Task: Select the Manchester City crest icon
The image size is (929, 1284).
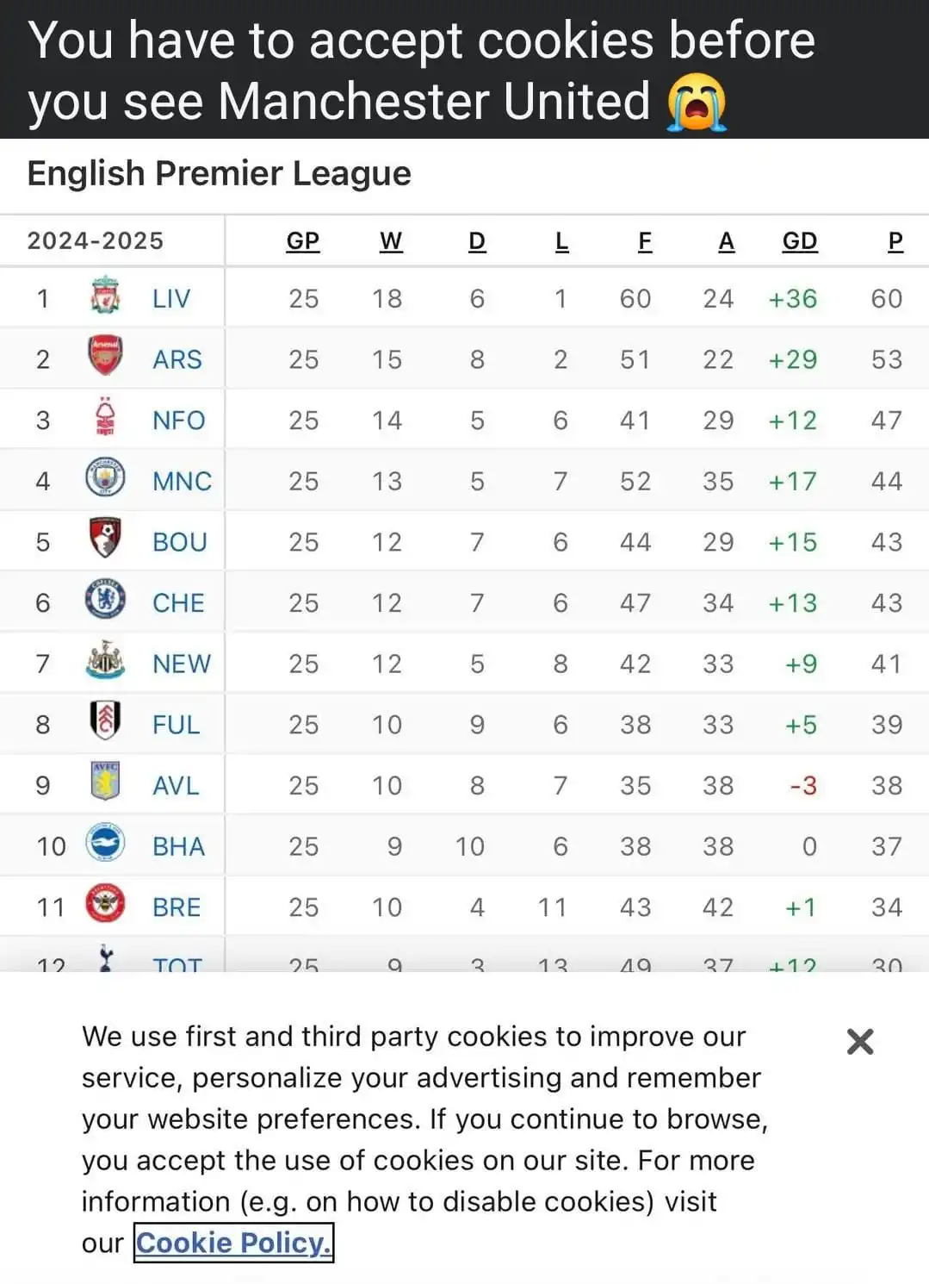Action: click(105, 478)
